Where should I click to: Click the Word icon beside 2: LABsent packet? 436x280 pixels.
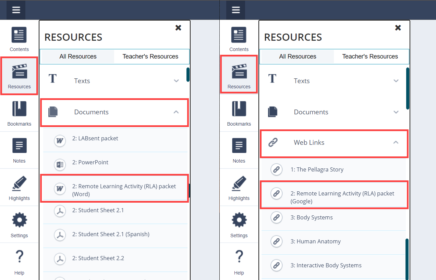(x=60, y=141)
